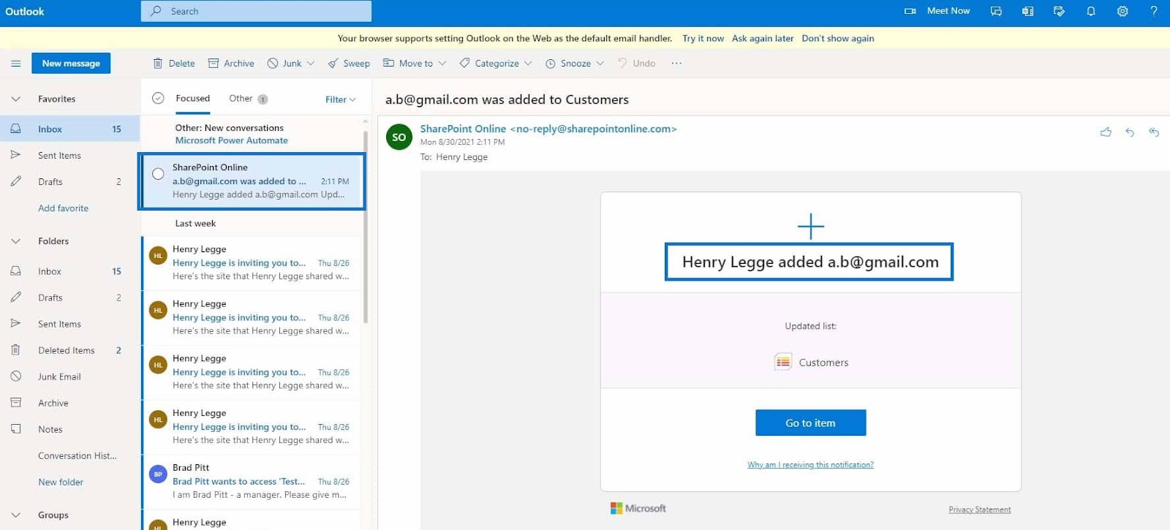Viewport: 1170px width, 530px height.
Task: Click Why am I receiving this notification link
Action: pyautogui.click(x=810, y=465)
